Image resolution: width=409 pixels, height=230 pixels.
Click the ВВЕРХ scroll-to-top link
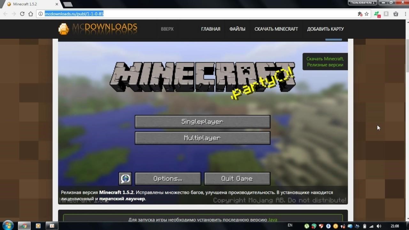point(167,29)
